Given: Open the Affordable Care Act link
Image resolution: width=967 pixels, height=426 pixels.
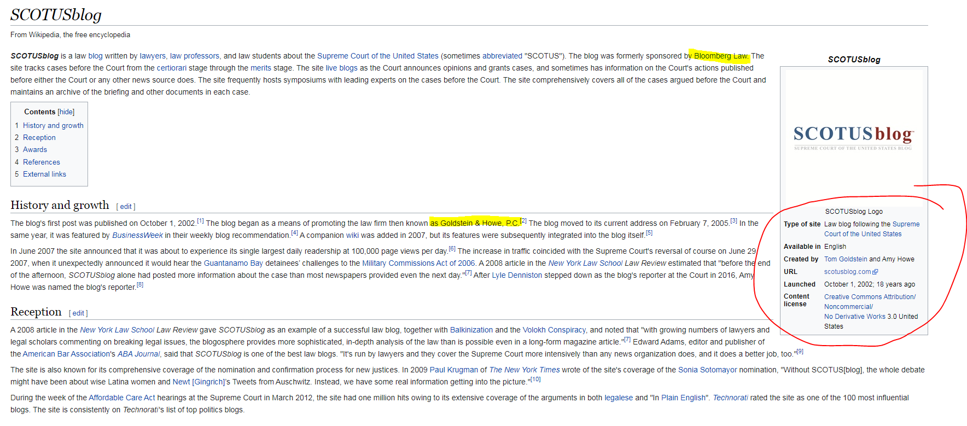Looking at the screenshot, I should tap(122, 398).
